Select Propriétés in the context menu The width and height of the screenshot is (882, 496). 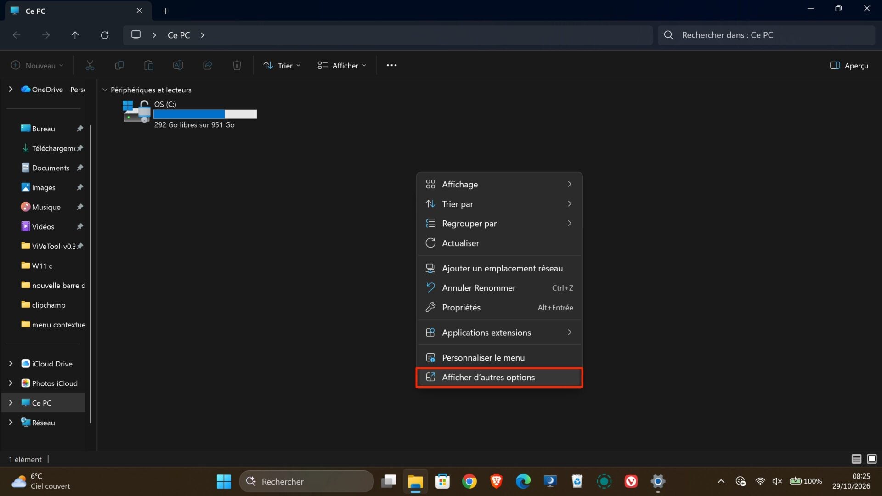coord(499,307)
